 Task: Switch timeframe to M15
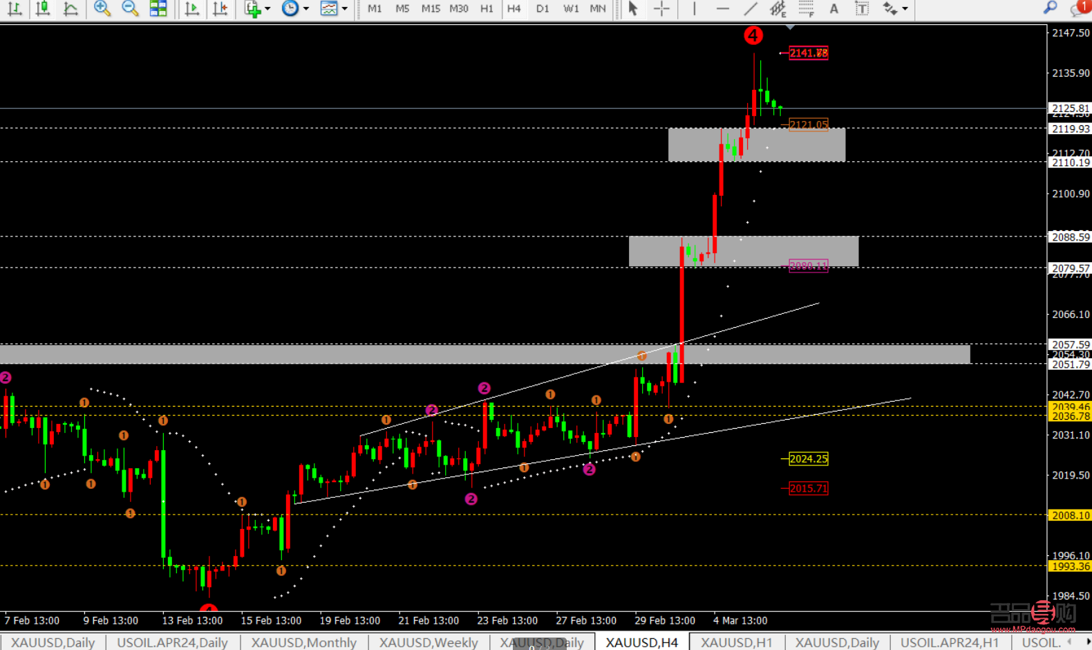431,9
